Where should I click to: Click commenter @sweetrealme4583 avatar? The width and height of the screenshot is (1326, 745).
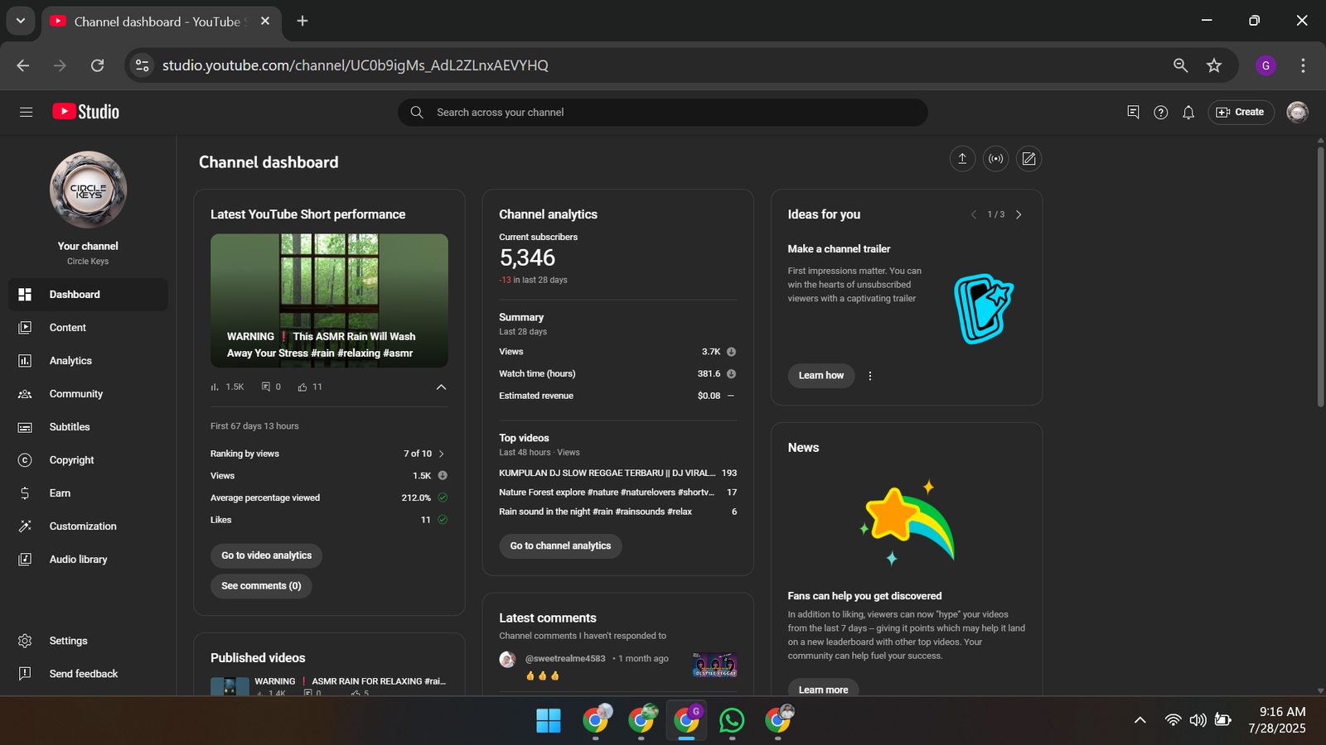tap(507, 660)
